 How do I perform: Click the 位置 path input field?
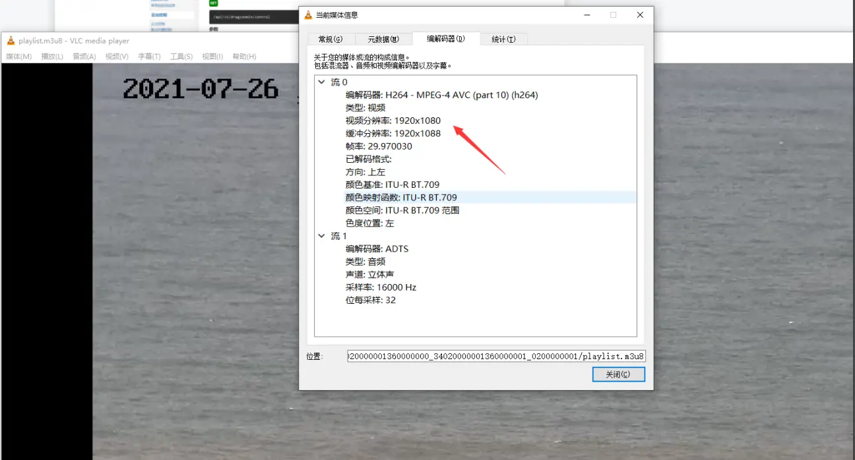point(496,357)
